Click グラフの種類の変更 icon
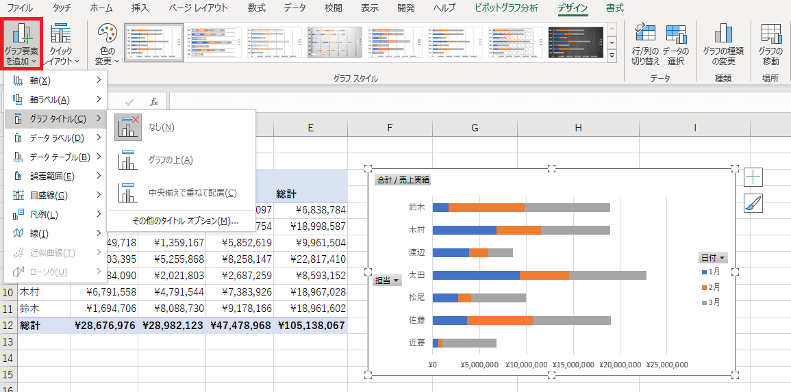 pyautogui.click(x=723, y=44)
